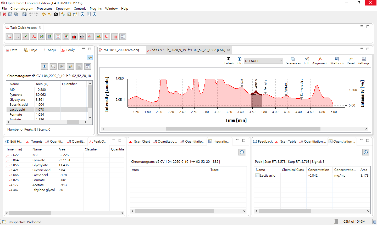Open the chromatogram Settings
This screenshot has height=225, width=377.
point(363,61)
